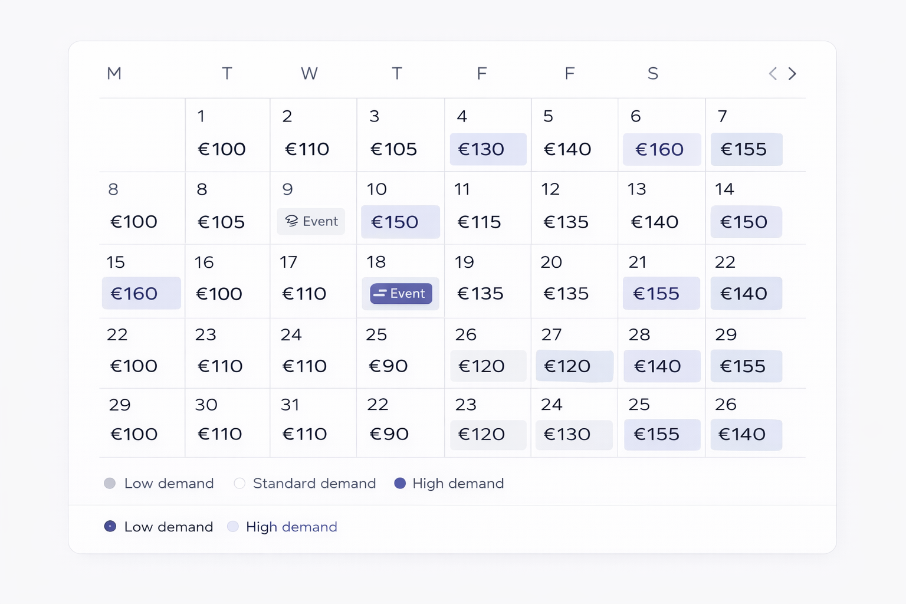Select the Event badge on day 18
This screenshot has height=604, width=906.
(401, 293)
